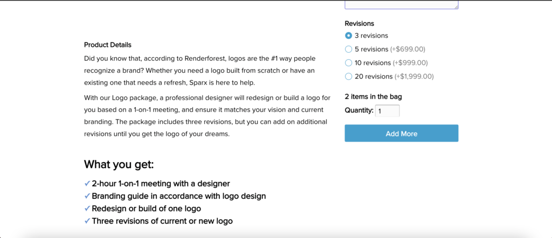The height and width of the screenshot is (238, 552).
Task: Click the "Branding guide in accordance" list text
Action: (x=178, y=196)
